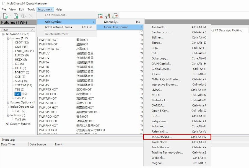Click the add custom futures 'F' page icon
Screen dimensions: 249x168
point(16,16)
